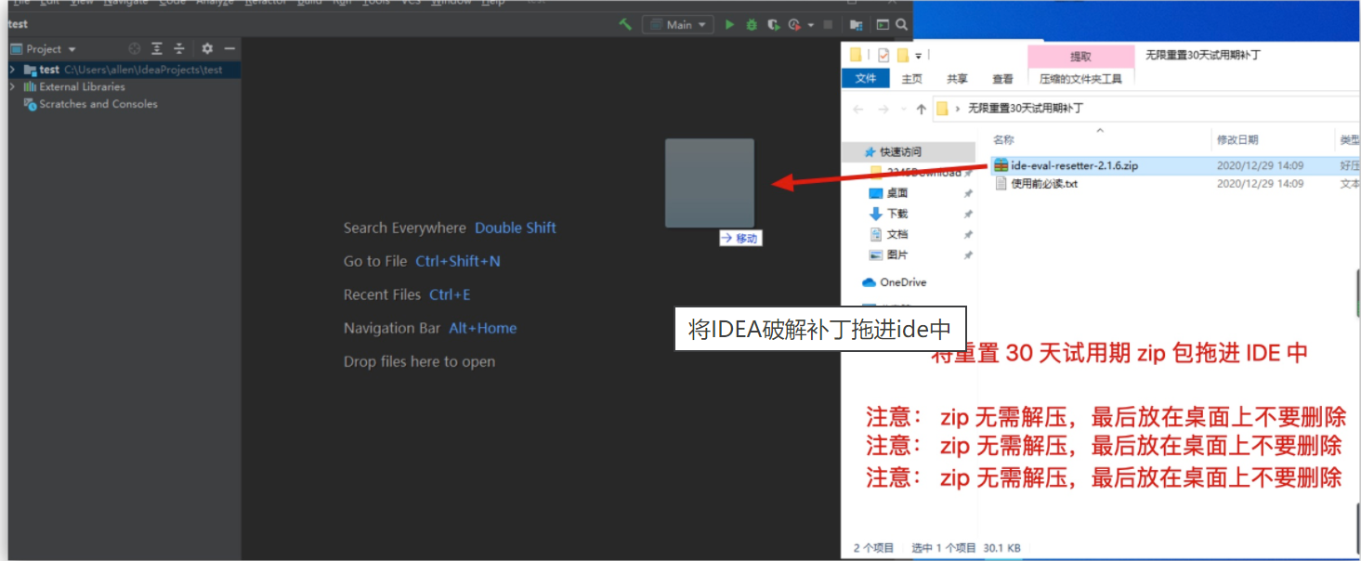Image resolution: width=1361 pixels, height=561 pixels.
Task: Click the 使用前必读.txt document icon
Action: (x=1001, y=184)
